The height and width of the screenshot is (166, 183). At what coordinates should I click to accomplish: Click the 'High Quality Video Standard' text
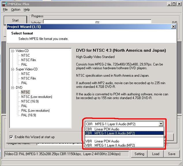(95, 57)
